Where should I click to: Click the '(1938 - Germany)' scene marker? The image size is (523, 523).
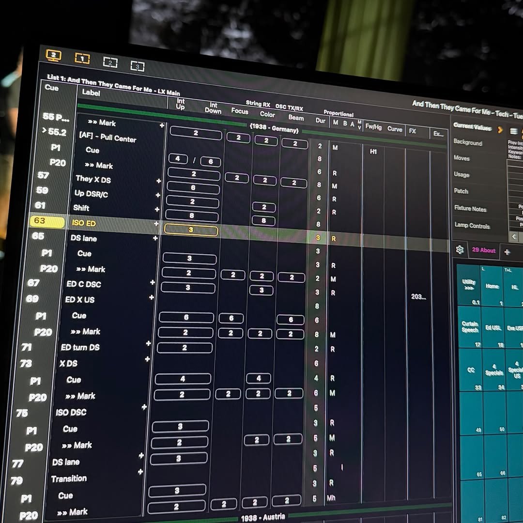[x=274, y=128]
